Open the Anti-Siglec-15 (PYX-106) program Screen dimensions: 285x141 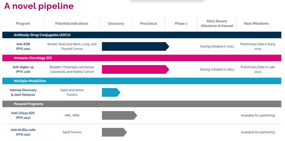(x=23, y=69)
